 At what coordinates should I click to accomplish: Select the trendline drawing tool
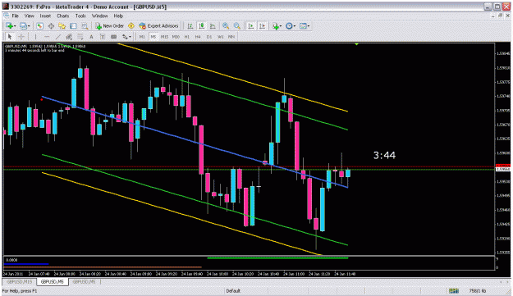pos(58,37)
